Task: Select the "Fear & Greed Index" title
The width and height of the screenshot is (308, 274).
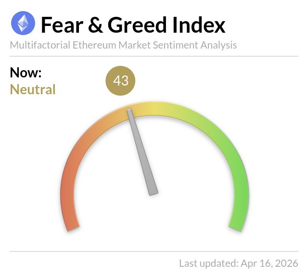Action: pos(132,24)
